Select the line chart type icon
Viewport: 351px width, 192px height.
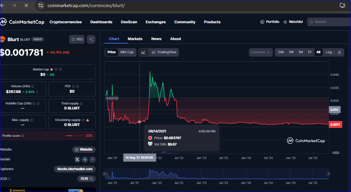click(x=143, y=52)
